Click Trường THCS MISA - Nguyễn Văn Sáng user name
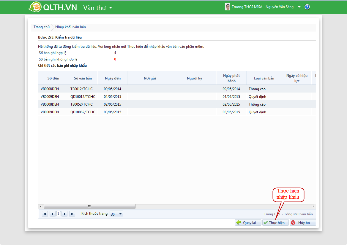This screenshot has height=245, width=347. pos(263,7)
